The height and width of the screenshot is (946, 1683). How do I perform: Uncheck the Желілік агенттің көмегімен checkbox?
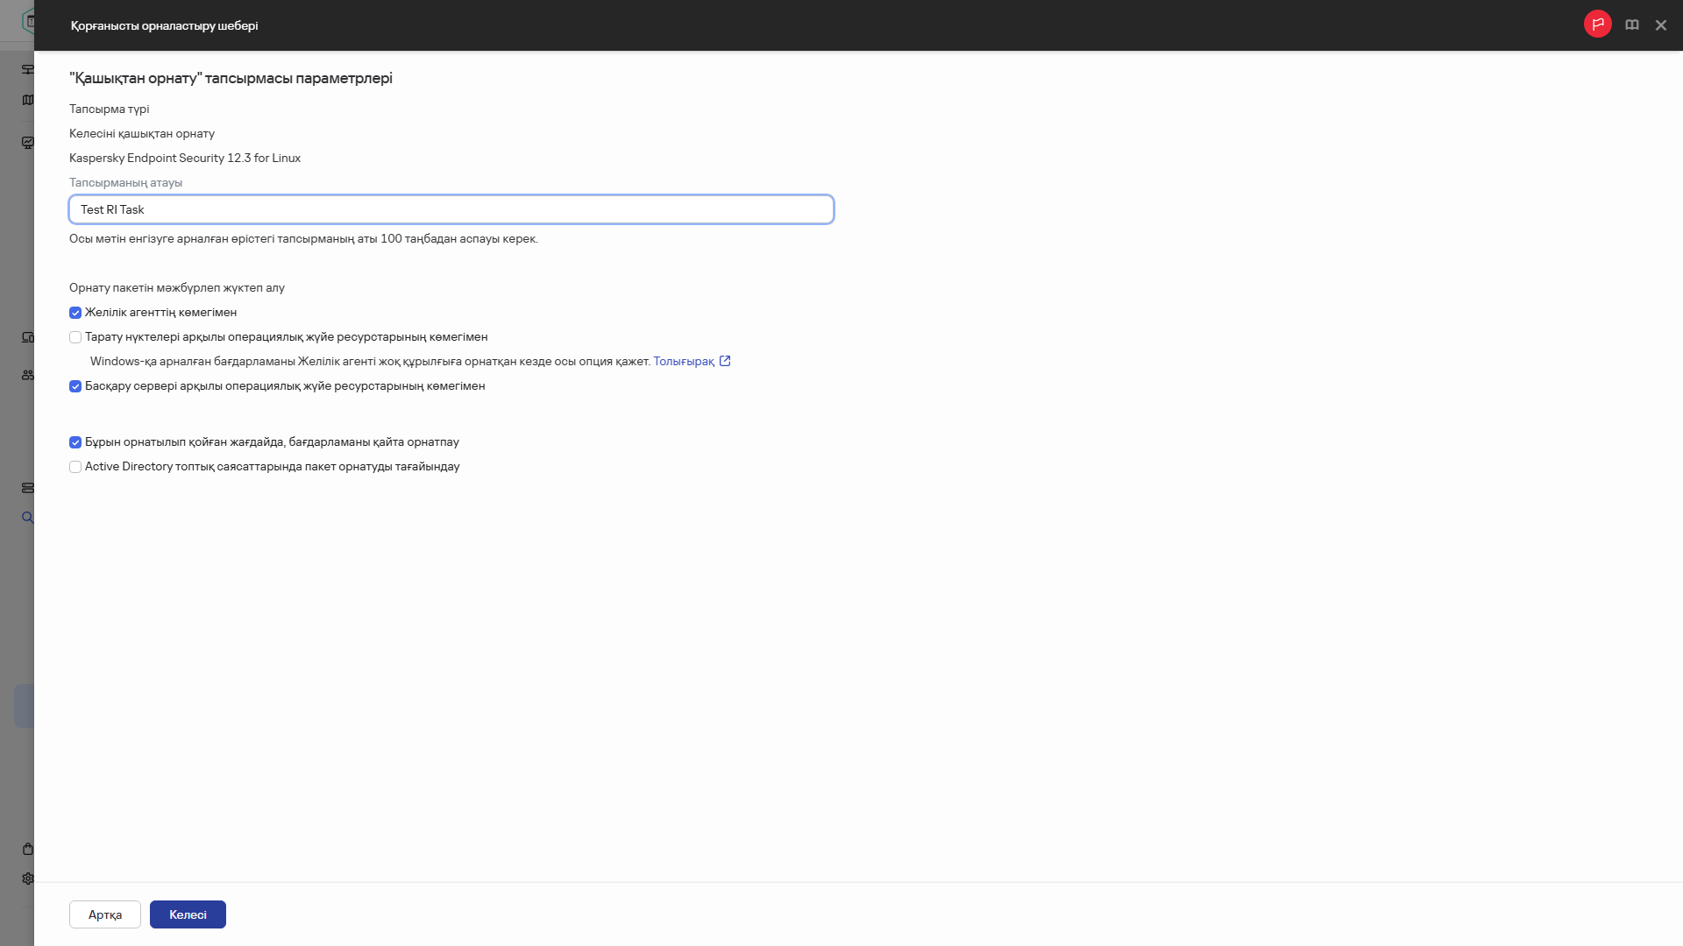(x=75, y=313)
